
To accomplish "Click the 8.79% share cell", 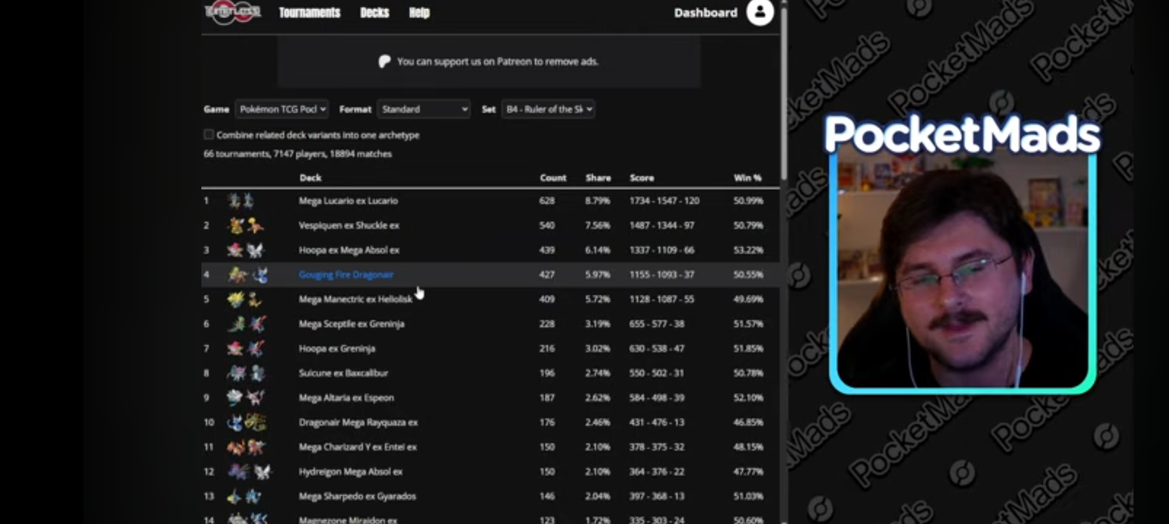I will tap(598, 201).
